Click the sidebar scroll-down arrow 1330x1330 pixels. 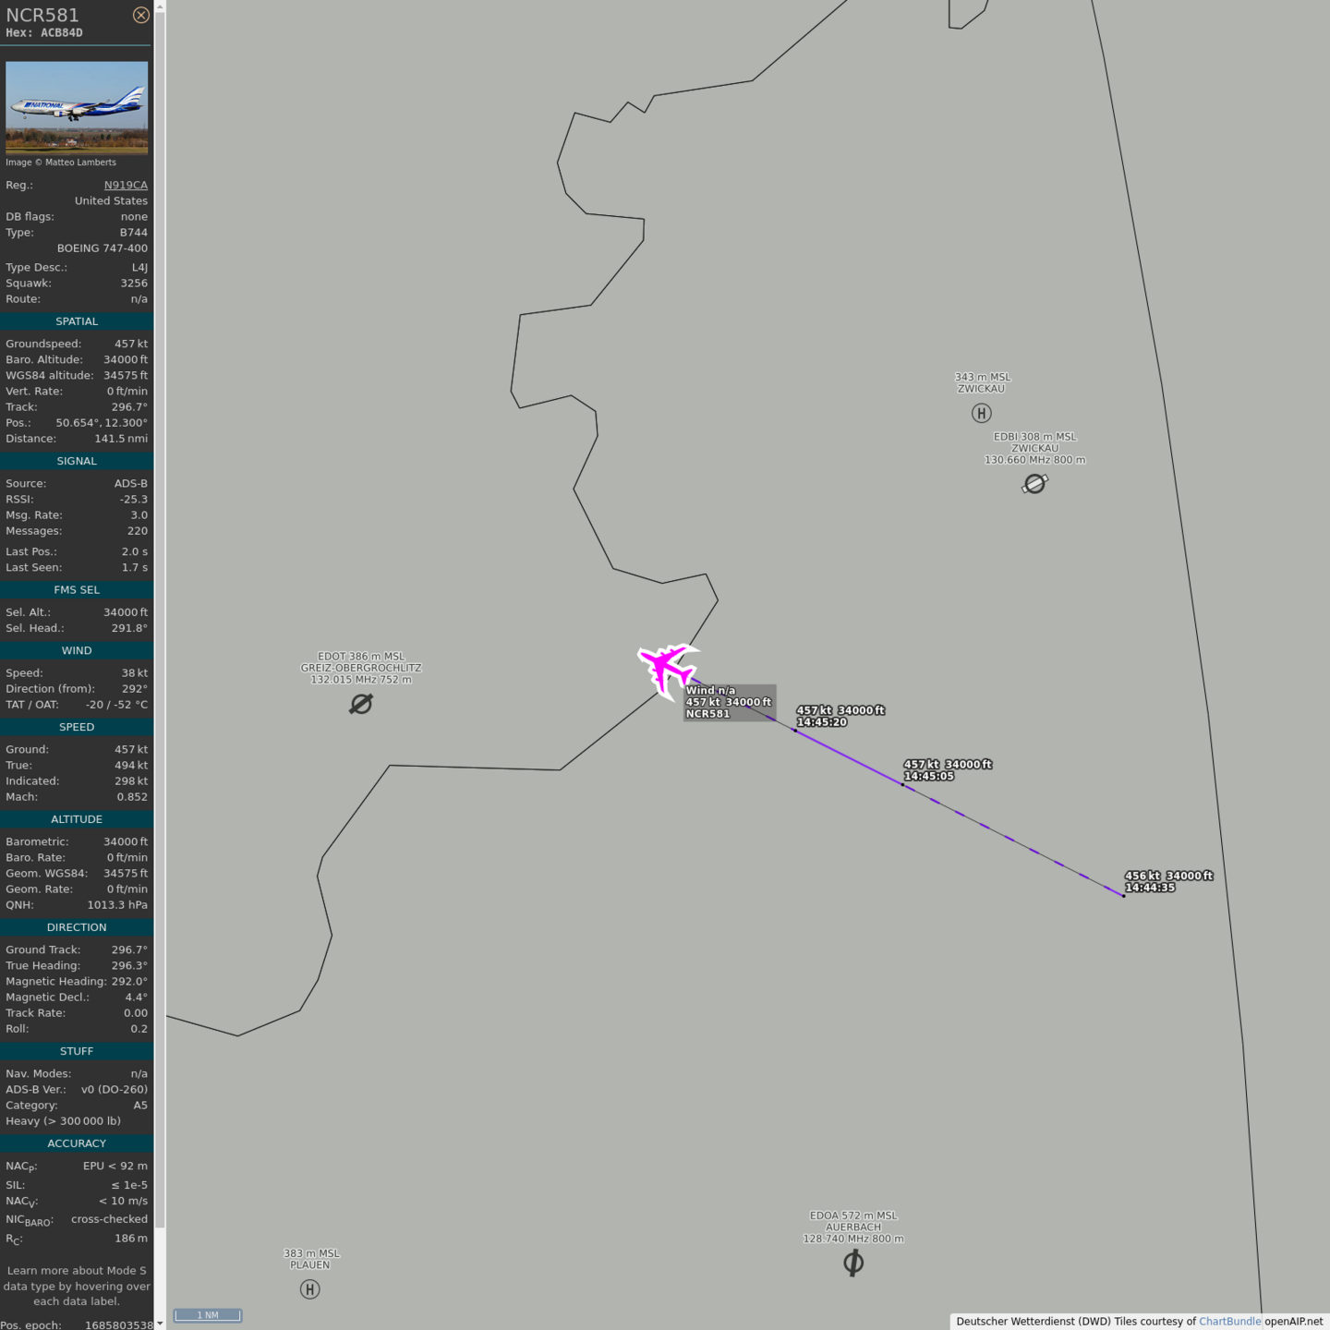pos(160,1323)
